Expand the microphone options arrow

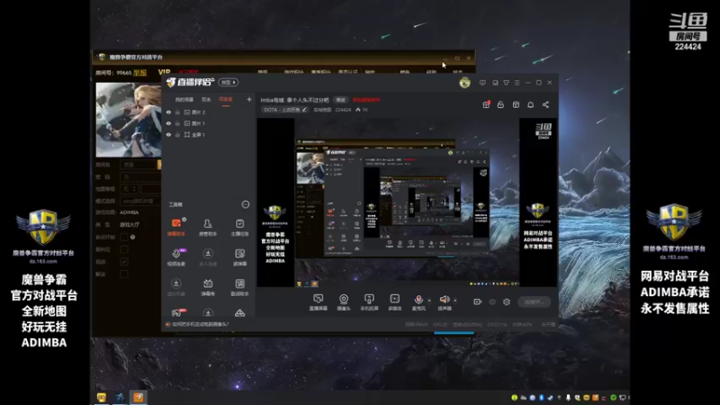click(x=429, y=301)
